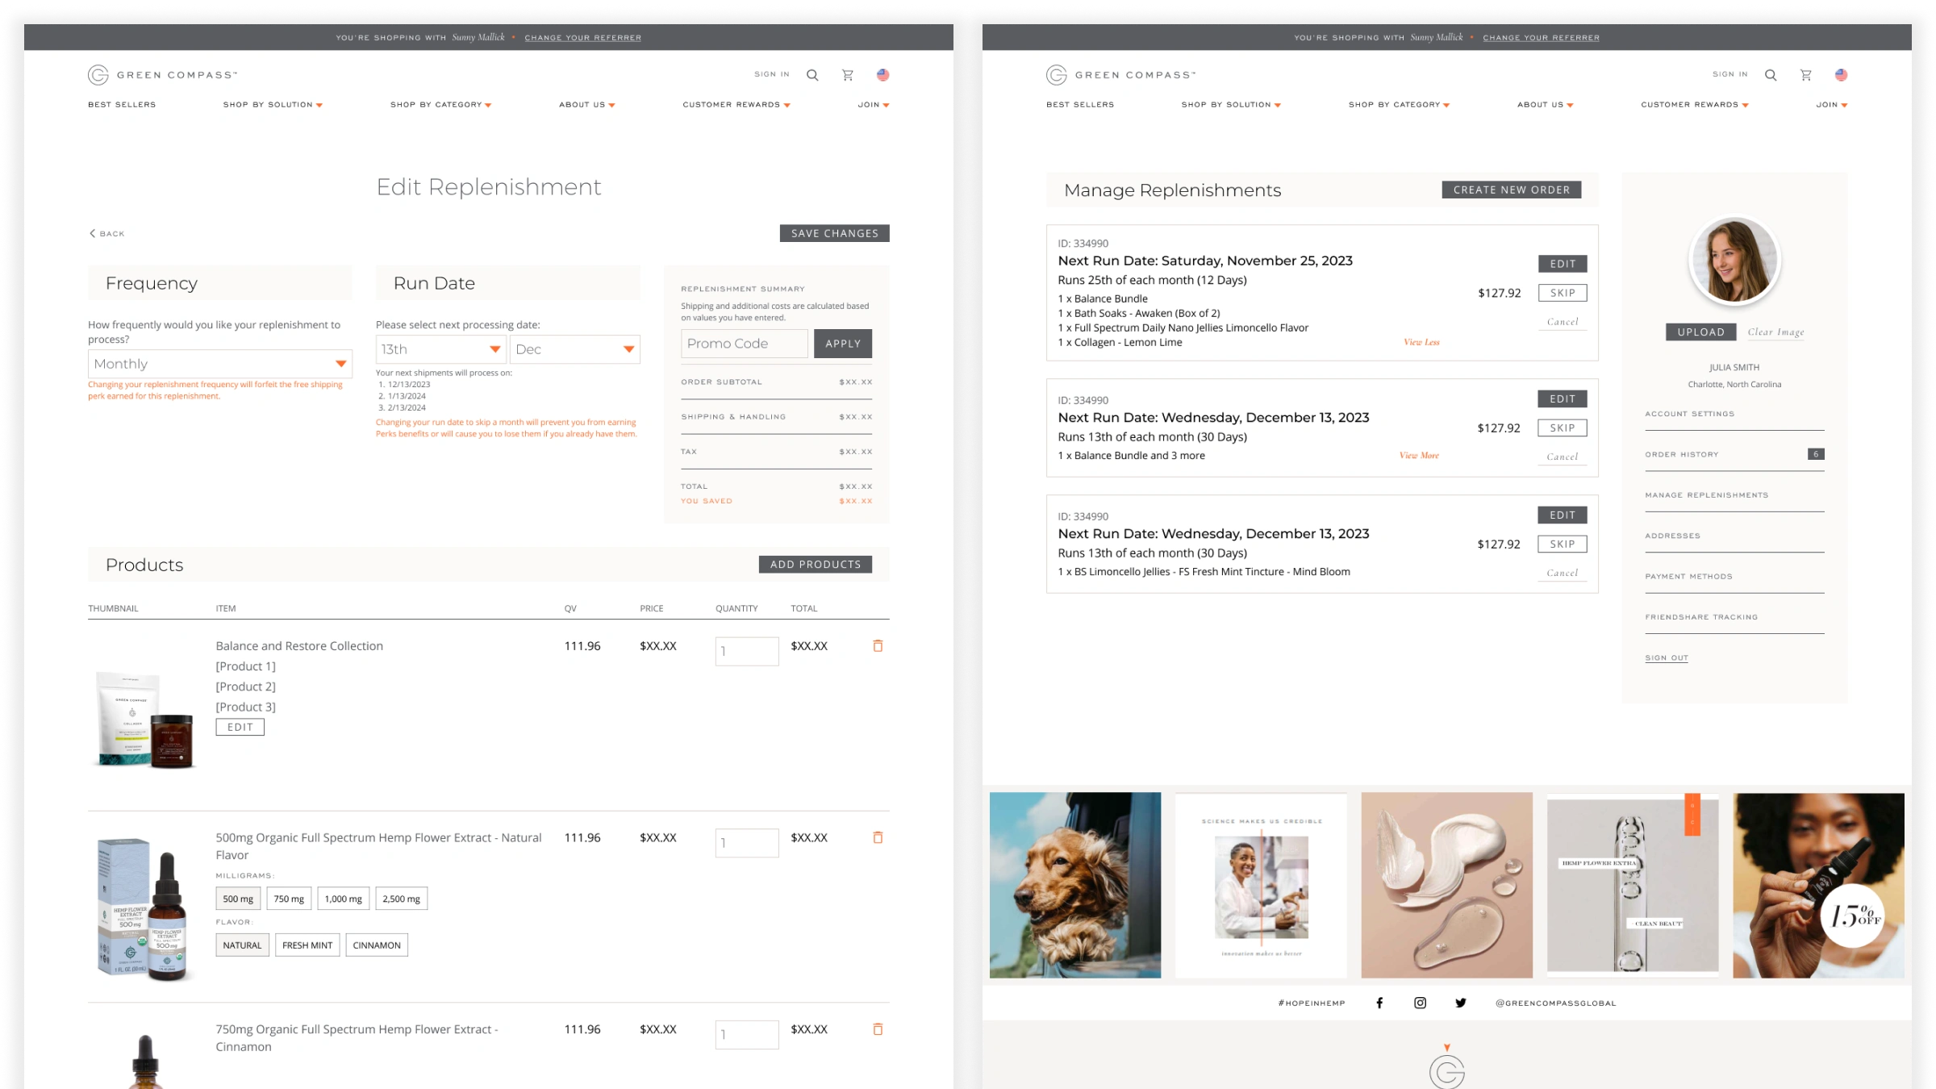The width and height of the screenshot is (1936, 1089).
Task: Open the Instagram icon in the footer
Action: click(1420, 1003)
